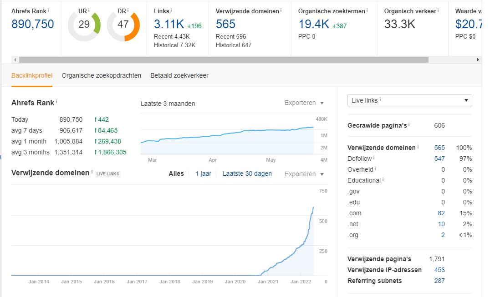The image size is (490, 297).
Task: Open the Live links dropdown
Action: tap(410, 100)
